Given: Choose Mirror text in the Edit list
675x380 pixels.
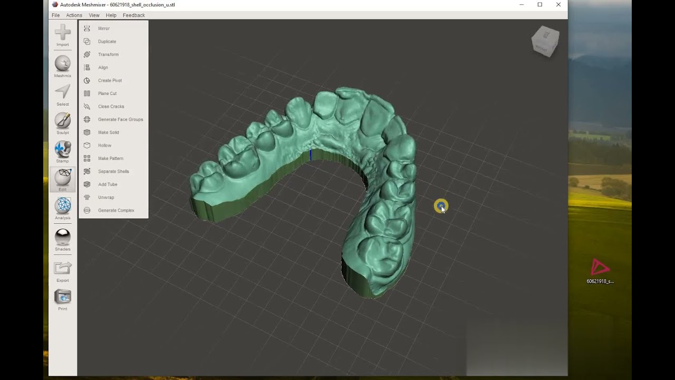Looking at the screenshot, I should coord(104,28).
